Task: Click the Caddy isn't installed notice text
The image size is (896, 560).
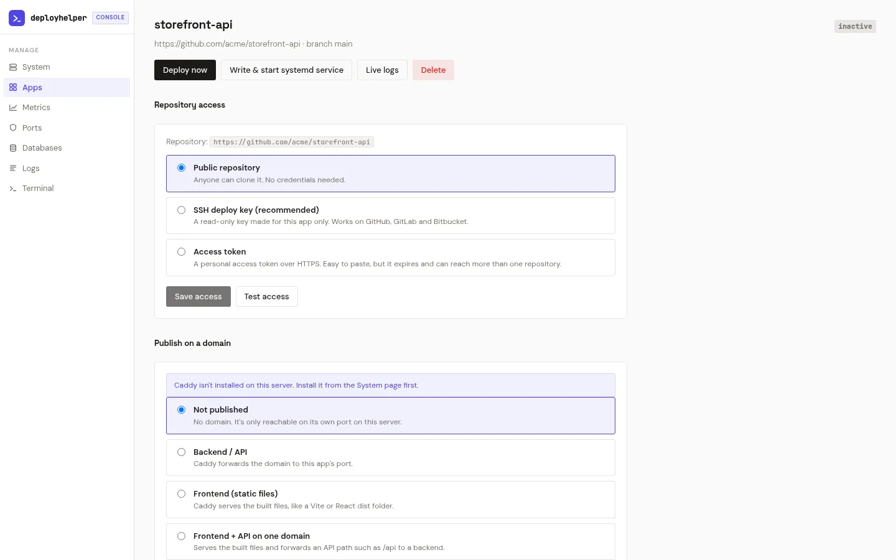Action: coord(296,386)
